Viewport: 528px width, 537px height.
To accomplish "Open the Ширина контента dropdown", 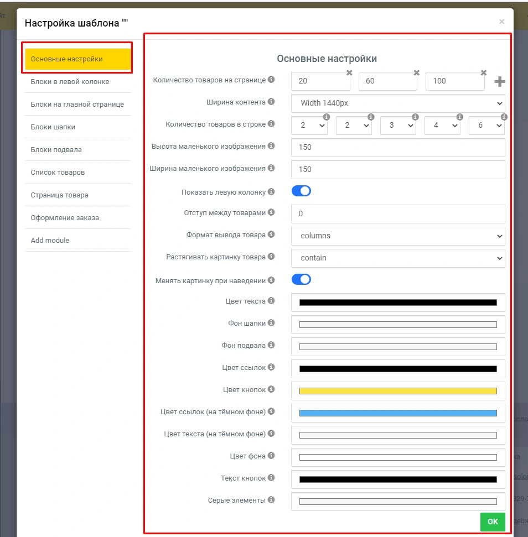I will [397, 103].
